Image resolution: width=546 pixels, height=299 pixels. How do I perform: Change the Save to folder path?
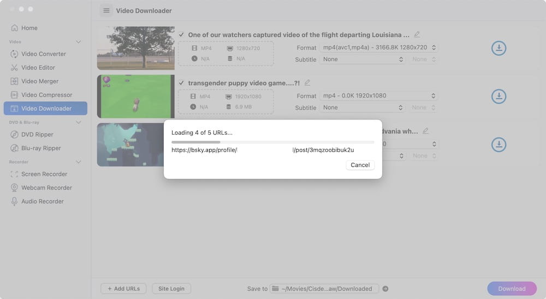click(324, 289)
